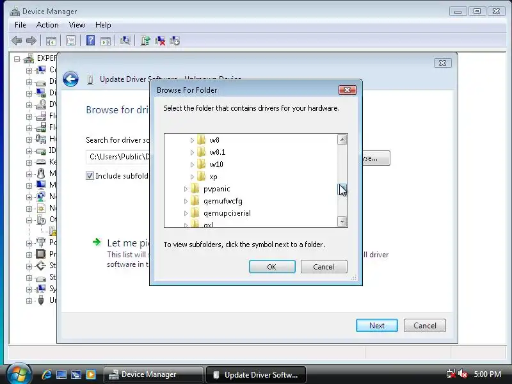512x384 pixels.
Task: Close the Browse For Folder dialog
Action: (347, 90)
